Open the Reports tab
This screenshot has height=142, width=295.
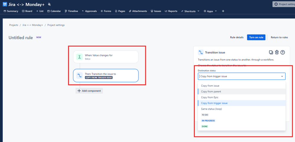point(171,11)
